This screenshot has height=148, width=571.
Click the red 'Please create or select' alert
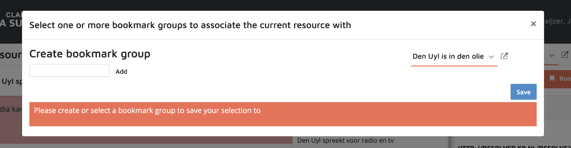tap(283, 114)
